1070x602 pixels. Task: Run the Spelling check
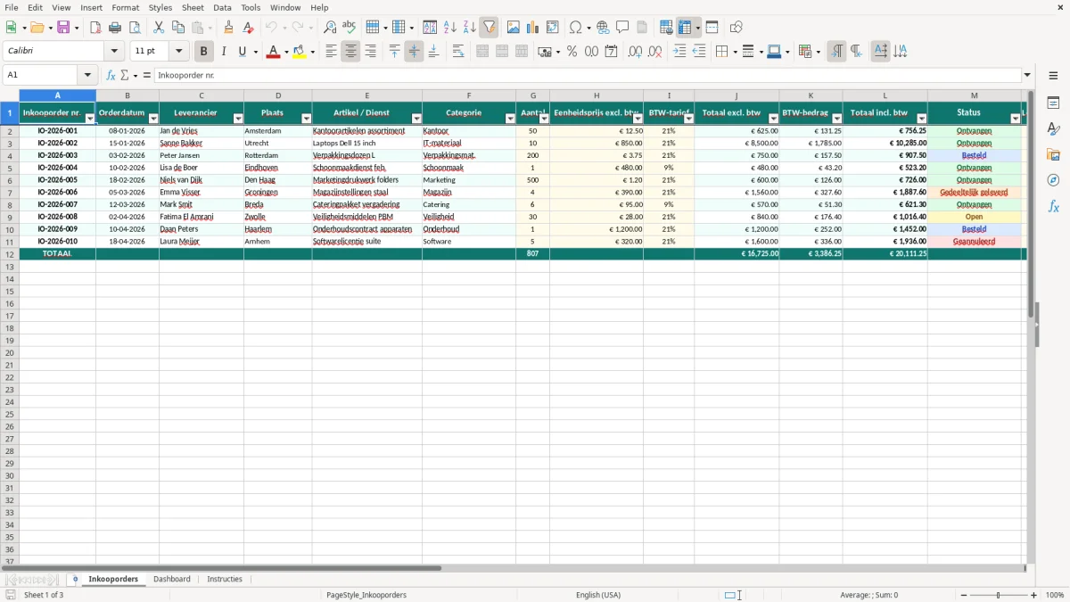point(349,28)
